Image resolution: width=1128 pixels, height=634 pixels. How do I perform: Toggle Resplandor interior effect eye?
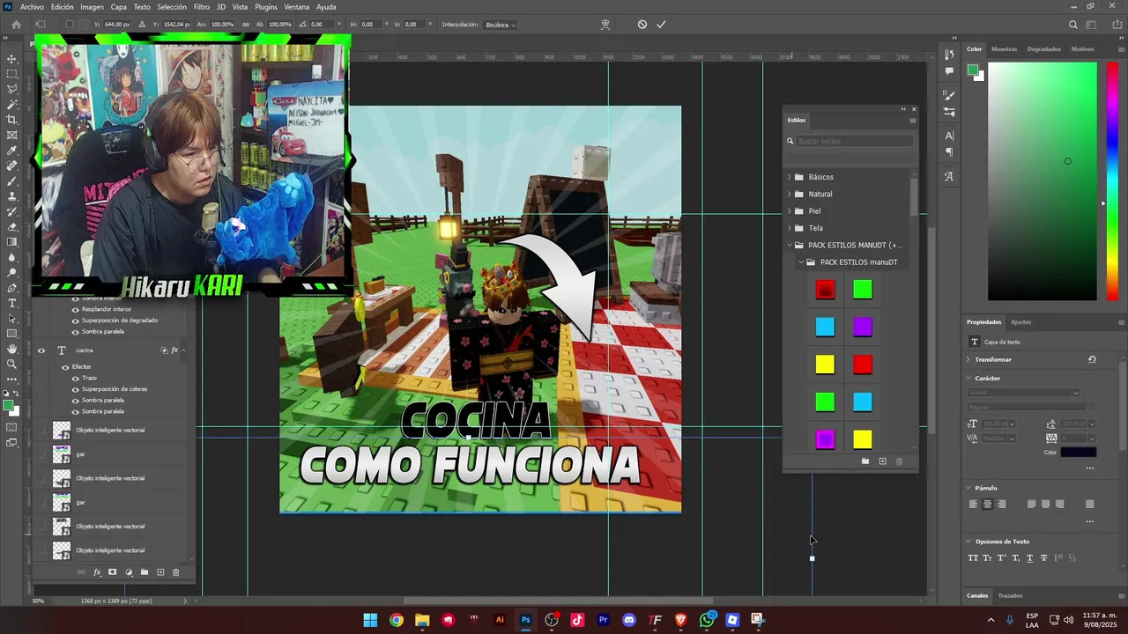pyautogui.click(x=76, y=310)
